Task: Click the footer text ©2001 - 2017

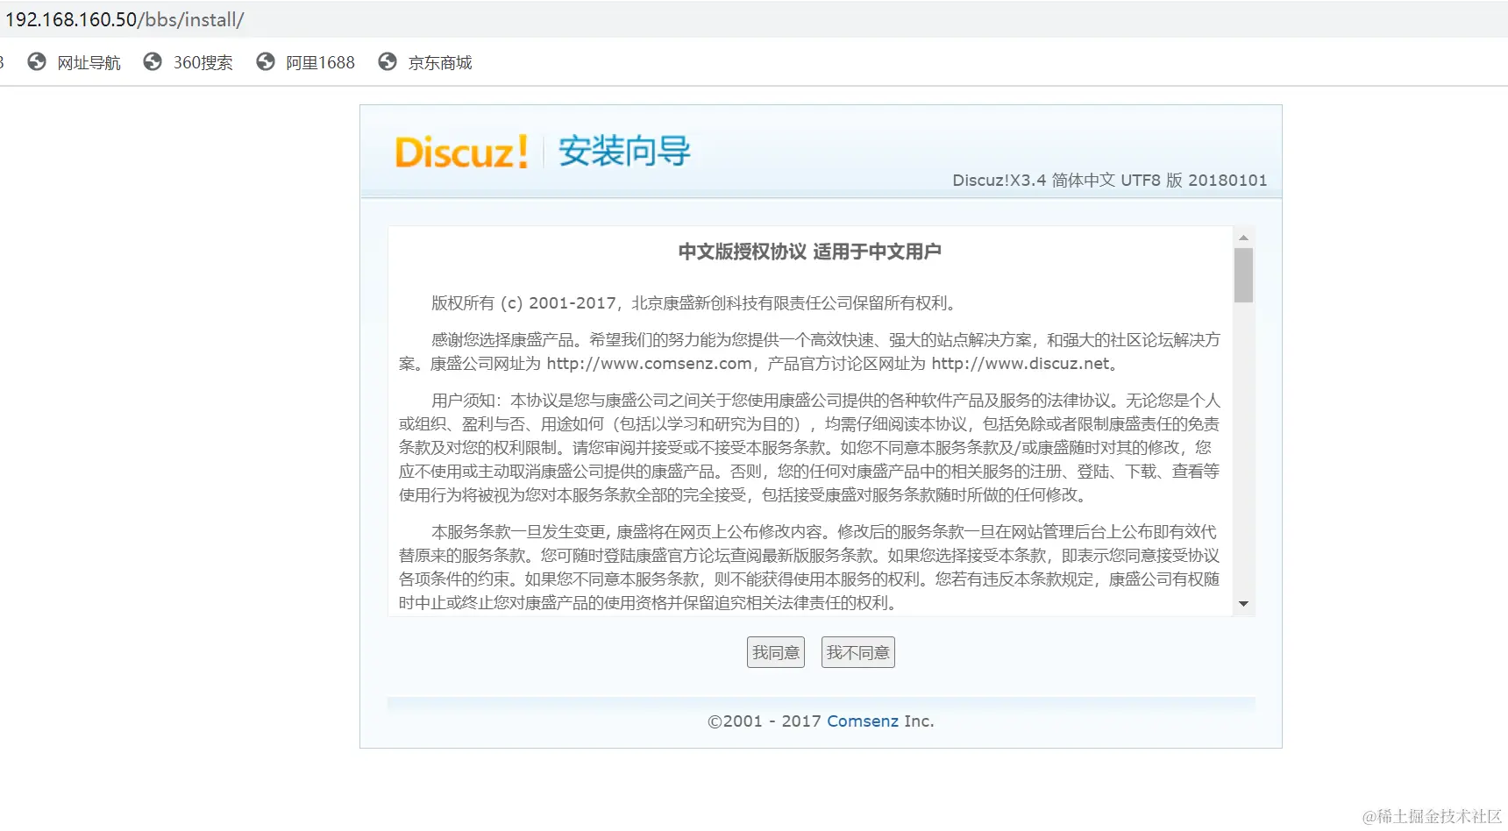Action: pyautogui.click(x=764, y=721)
